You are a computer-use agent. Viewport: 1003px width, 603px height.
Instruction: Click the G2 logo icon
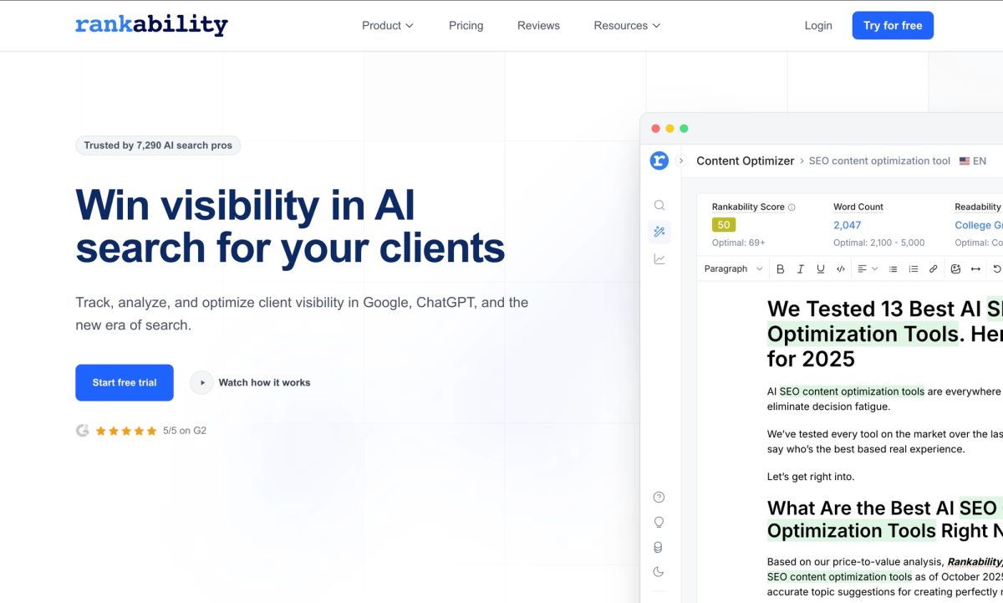82,431
